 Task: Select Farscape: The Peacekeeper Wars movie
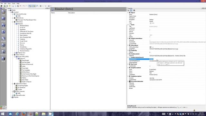[27, 20]
